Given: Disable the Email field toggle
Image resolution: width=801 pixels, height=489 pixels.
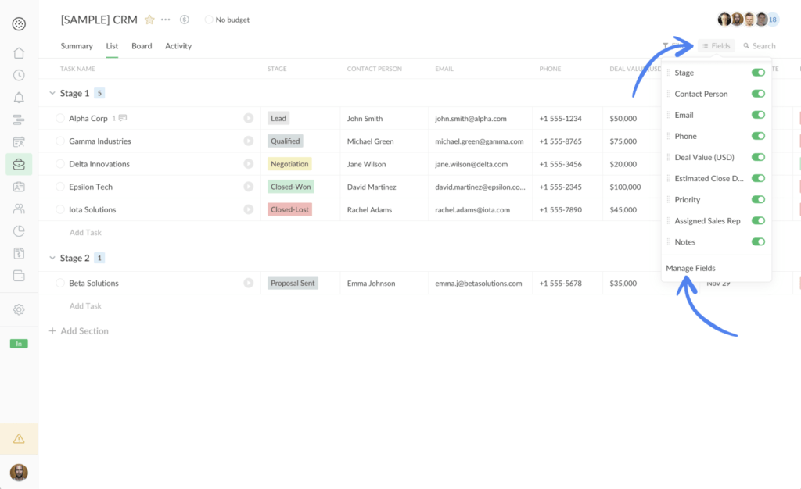Looking at the screenshot, I should (x=758, y=114).
